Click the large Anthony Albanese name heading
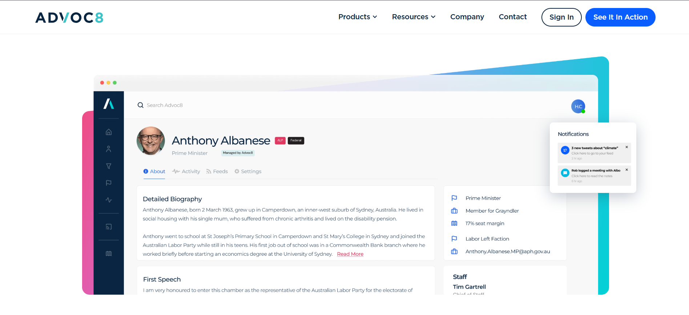Viewport: 689px width, 315px height. click(221, 141)
